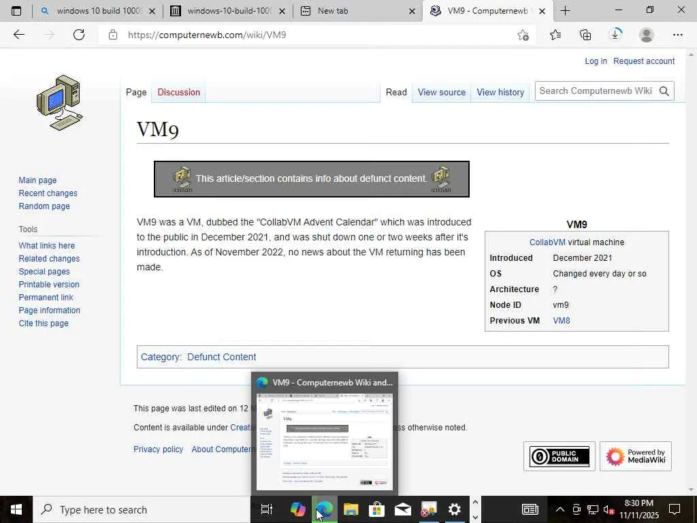697x523 pixels.
Task: Open the Edge tab actions menu icon
Action: (x=16, y=11)
